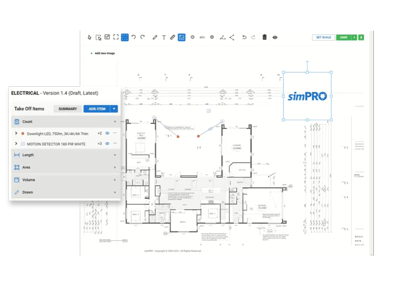
Task: Select the ruler measure tool
Action: point(173,37)
